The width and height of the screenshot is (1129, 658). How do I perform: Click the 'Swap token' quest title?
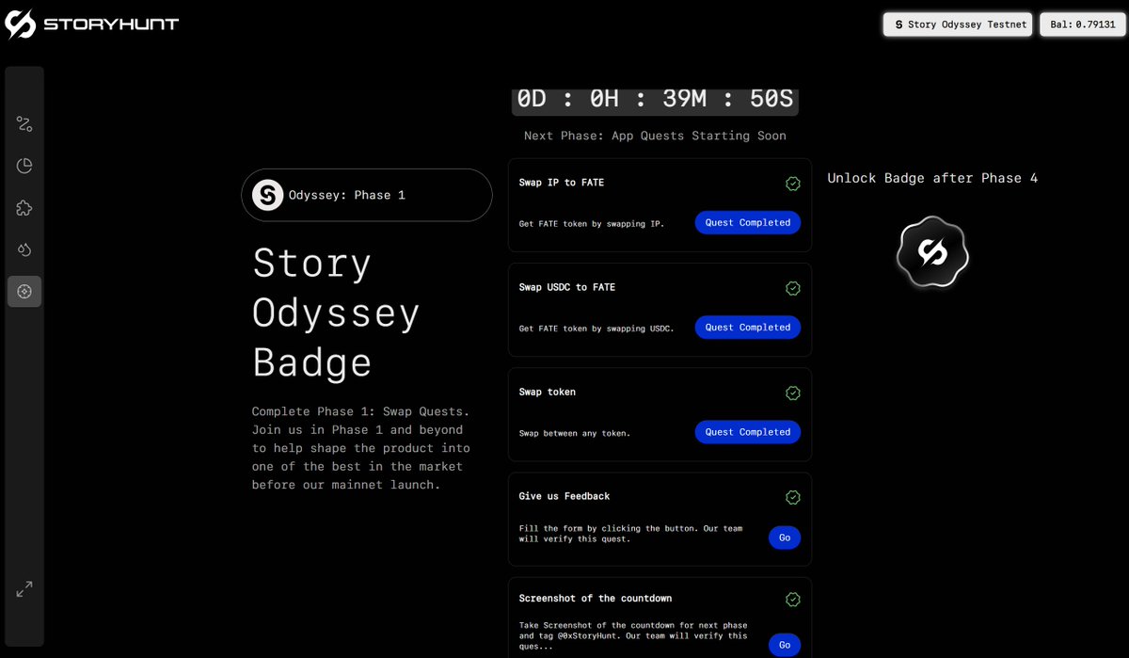548,392
